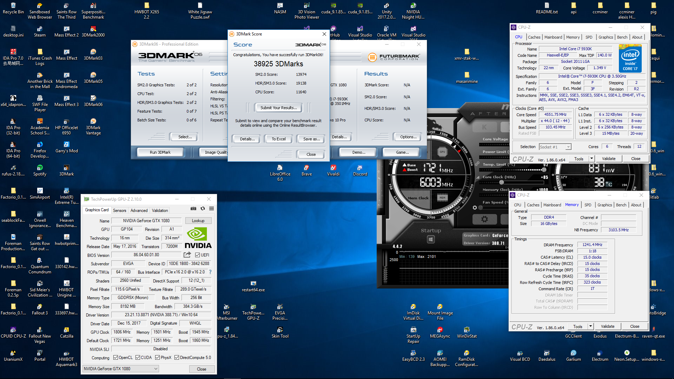
Task: Click the Submit Your Results button
Action: [x=279, y=108]
